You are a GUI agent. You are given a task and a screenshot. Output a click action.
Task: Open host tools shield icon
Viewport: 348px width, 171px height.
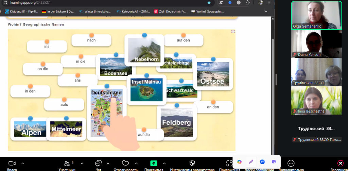click(192, 163)
